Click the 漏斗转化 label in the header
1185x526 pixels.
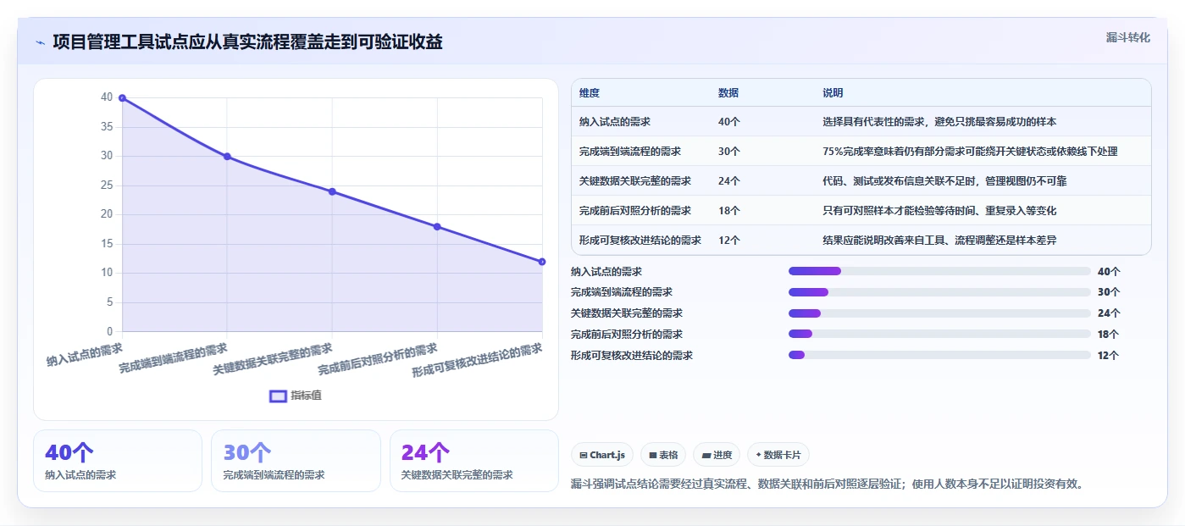[1127, 37]
